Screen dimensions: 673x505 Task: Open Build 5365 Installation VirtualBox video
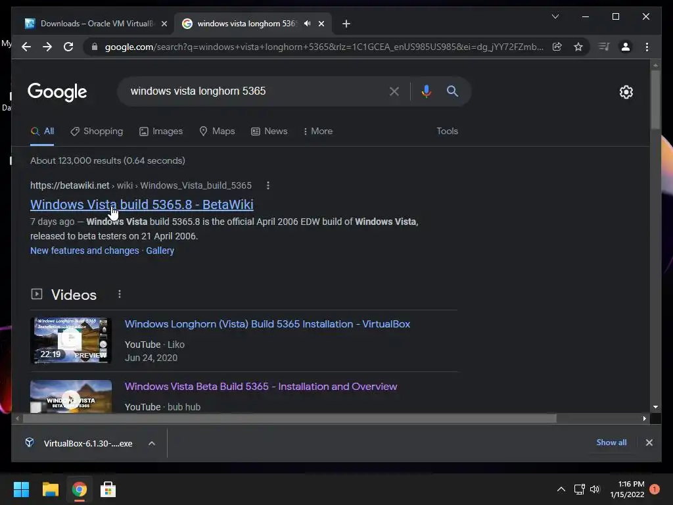click(267, 324)
